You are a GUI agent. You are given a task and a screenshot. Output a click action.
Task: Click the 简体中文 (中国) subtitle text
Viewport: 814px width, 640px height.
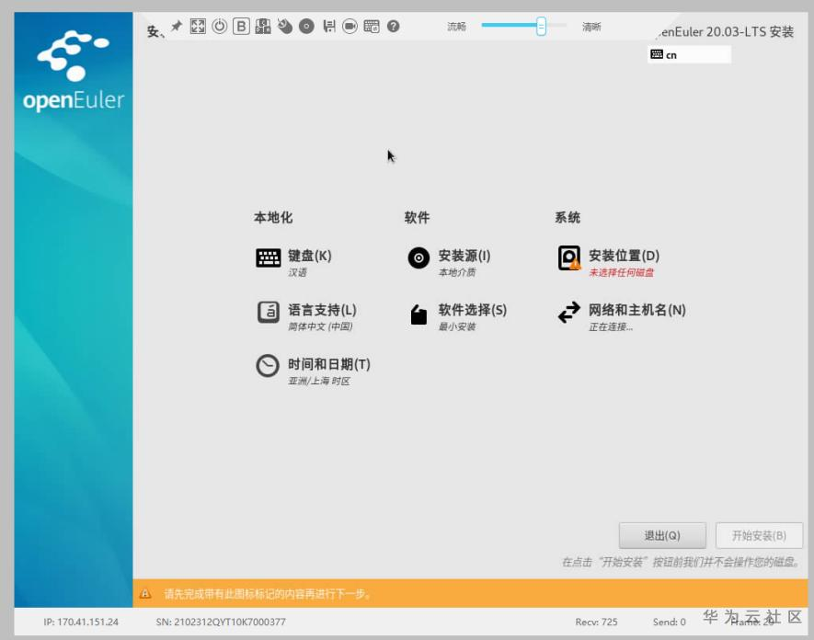(x=320, y=327)
